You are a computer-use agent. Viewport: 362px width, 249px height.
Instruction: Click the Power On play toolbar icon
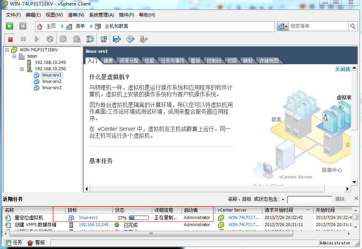37,39
